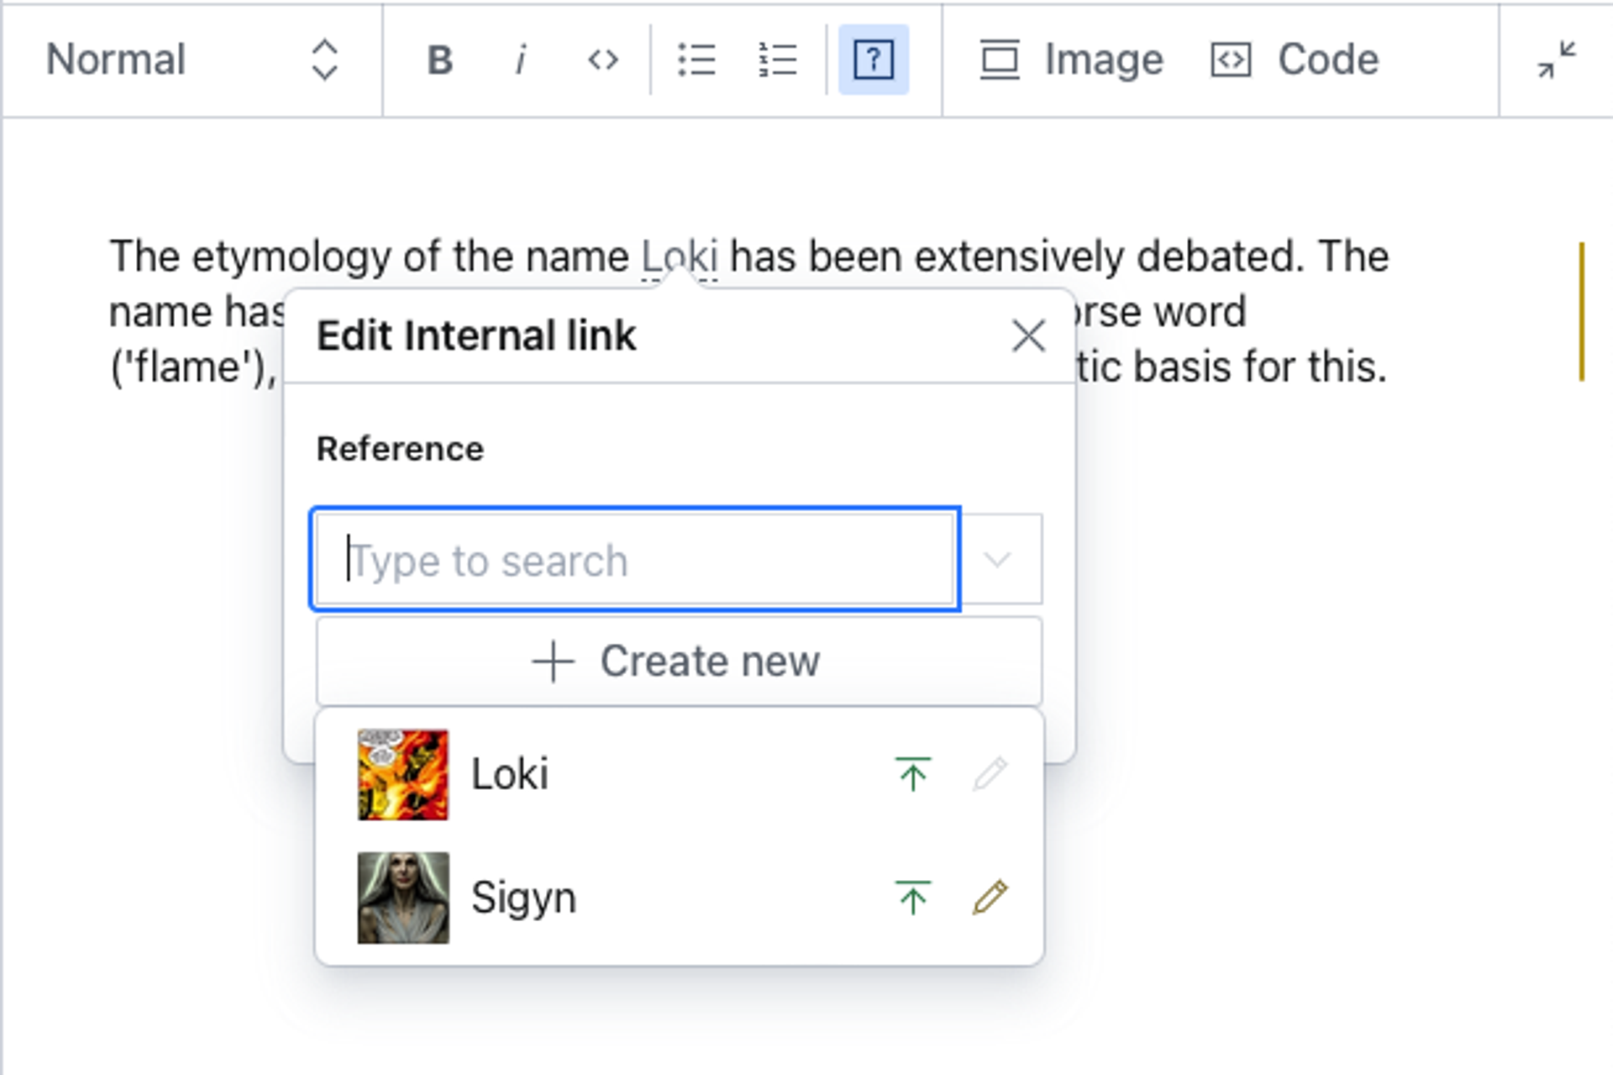Image resolution: width=1613 pixels, height=1075 pixels.
Task: Expand the reference search dropdown chevron
Action: click(x=998, y=559)
